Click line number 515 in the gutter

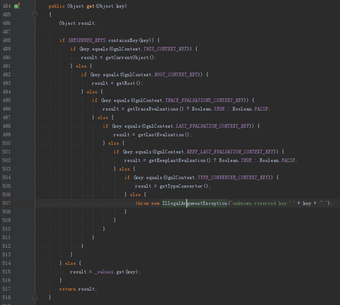point(6,272)
